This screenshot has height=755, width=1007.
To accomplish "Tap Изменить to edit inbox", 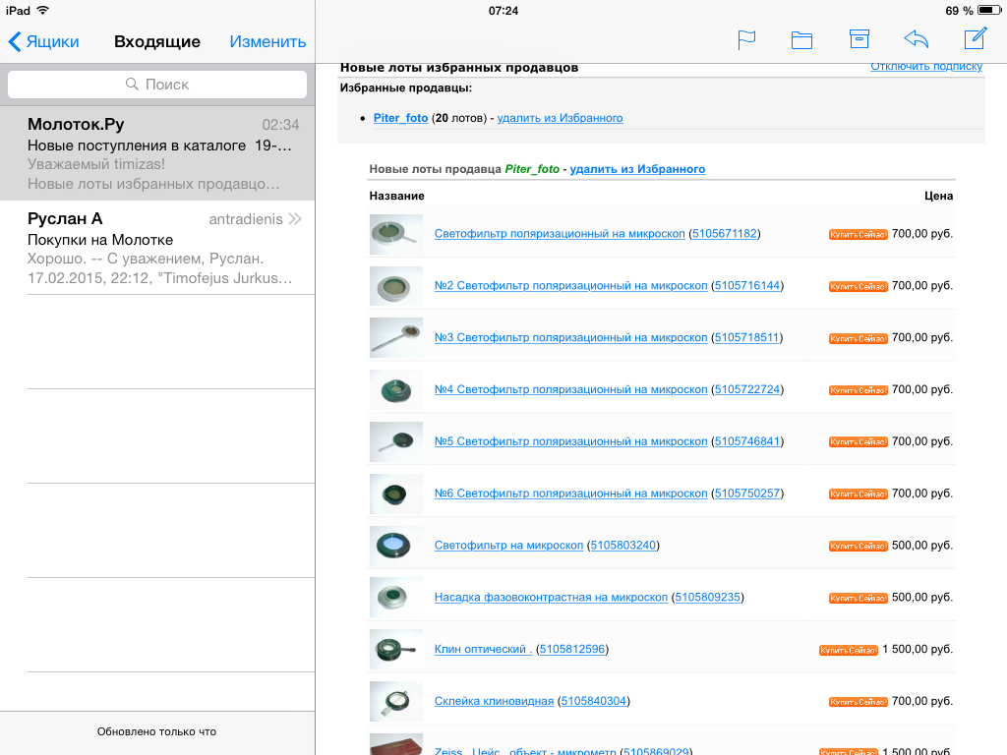I will click(x=267, y=41).
